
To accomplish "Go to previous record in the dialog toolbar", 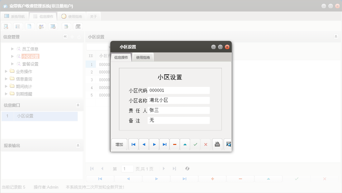I will [x=144, y=144].
